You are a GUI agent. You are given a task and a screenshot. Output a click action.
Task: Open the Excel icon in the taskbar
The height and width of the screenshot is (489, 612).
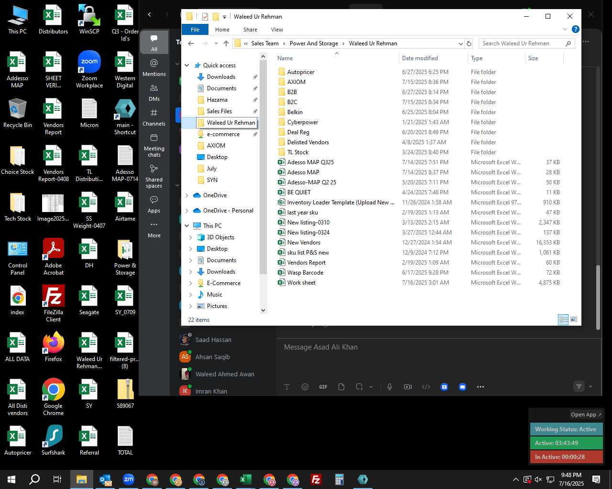click(246, 479)
